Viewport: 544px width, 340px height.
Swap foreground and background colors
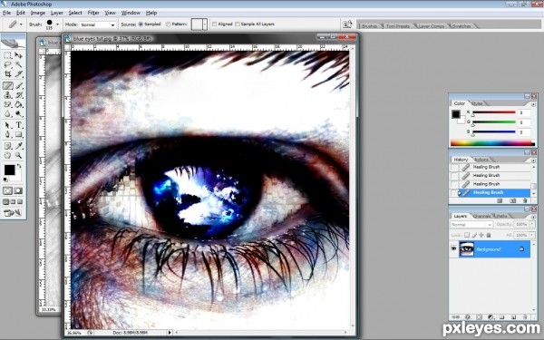(x=19, y=166)
